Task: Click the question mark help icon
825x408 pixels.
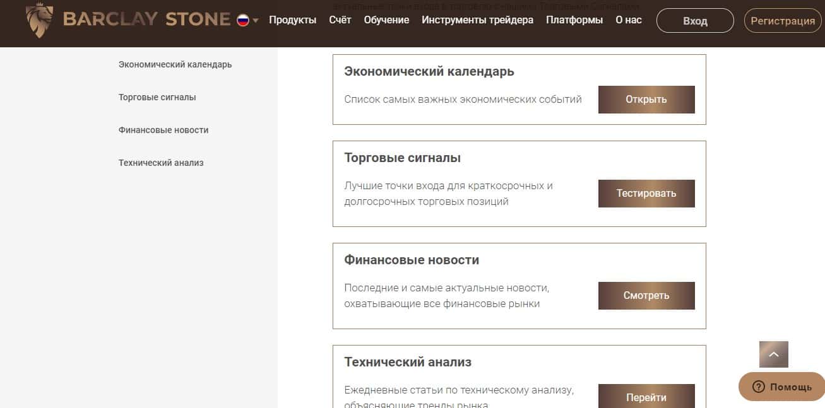Action: pos(759,387)
